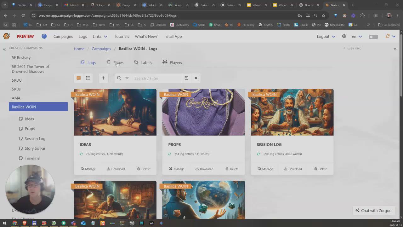Expand the USER INFO panel

coord(352,49)
